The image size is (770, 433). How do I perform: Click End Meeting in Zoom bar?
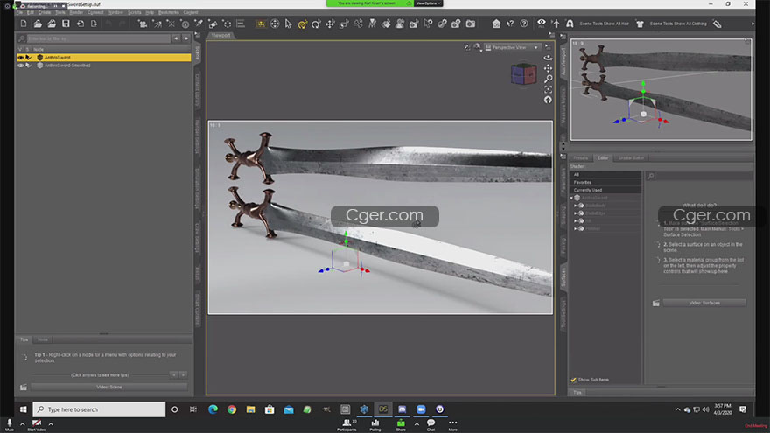[756, 426]
